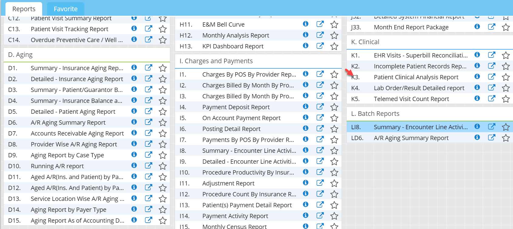
Task: Open info for Patient Visit Tracking Report
Action: 134,28
